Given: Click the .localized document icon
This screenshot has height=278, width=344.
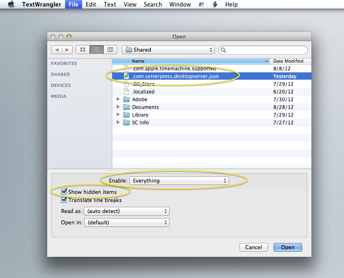Looking at the screenshot, I should [126, 91].
